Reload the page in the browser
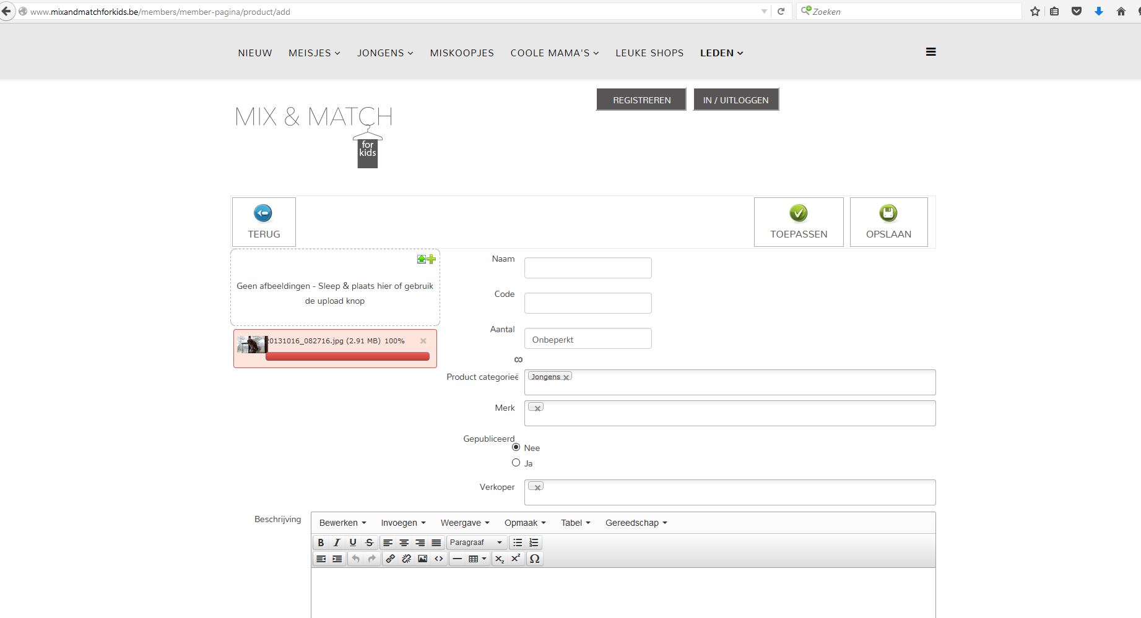 (781, 11)
